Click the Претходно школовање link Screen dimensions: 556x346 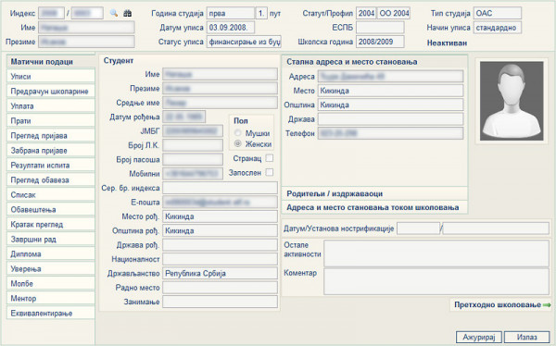pos(498,304)
